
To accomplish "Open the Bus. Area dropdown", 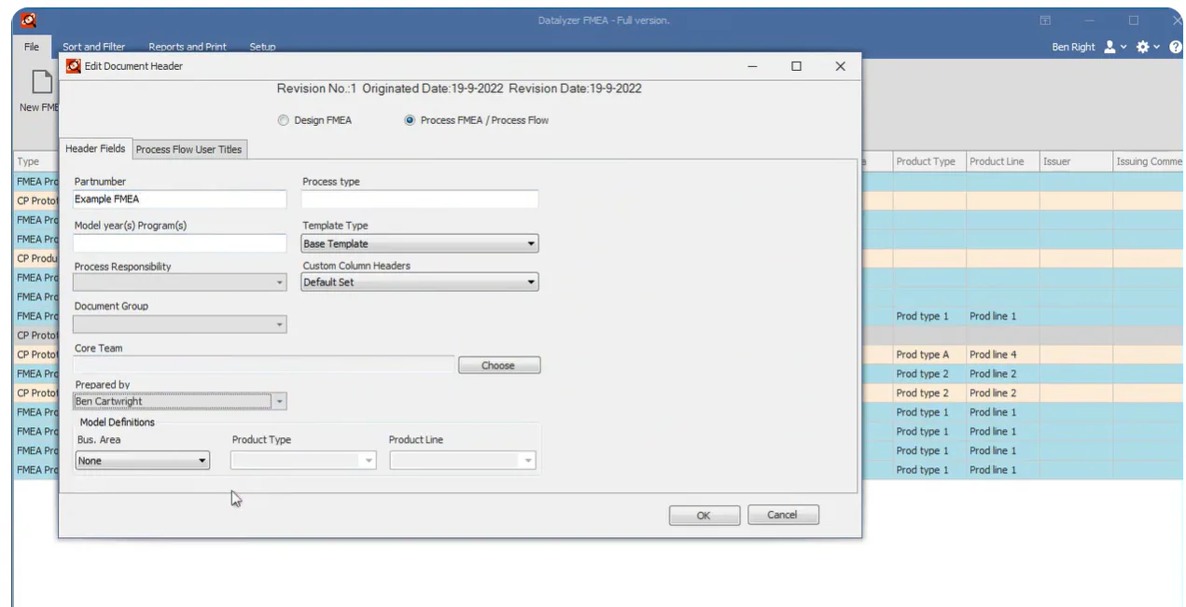I will coord(142,461).
